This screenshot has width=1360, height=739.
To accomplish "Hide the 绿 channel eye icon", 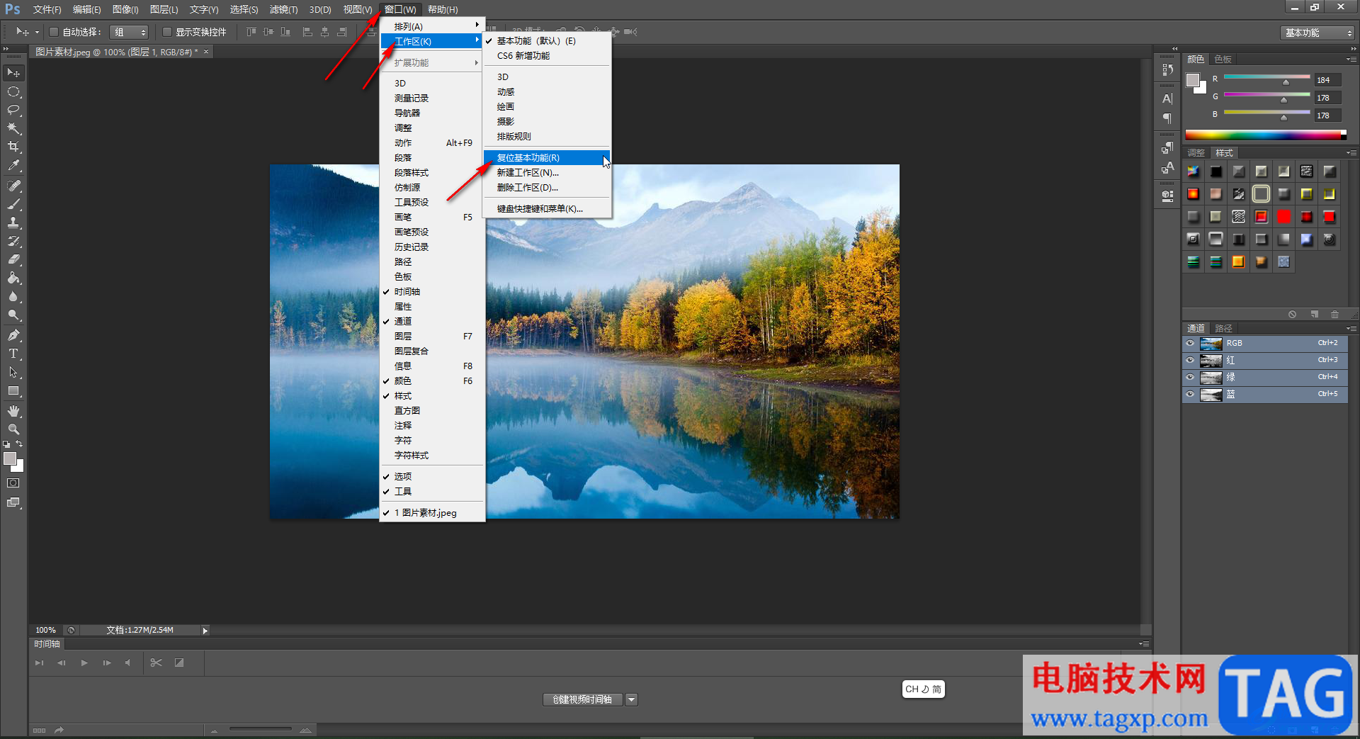I will (x=1190, y=377).
